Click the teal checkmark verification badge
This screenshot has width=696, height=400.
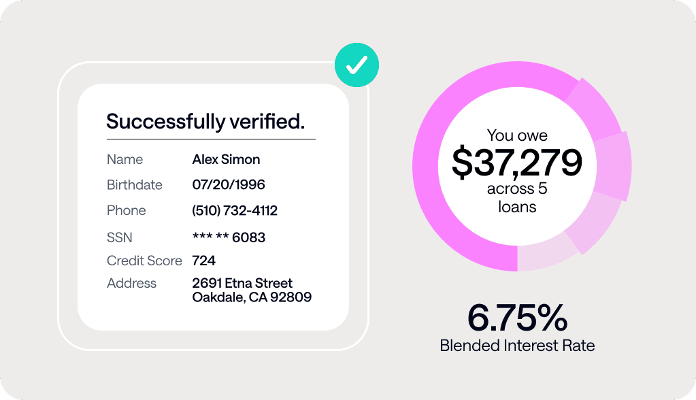357,65
